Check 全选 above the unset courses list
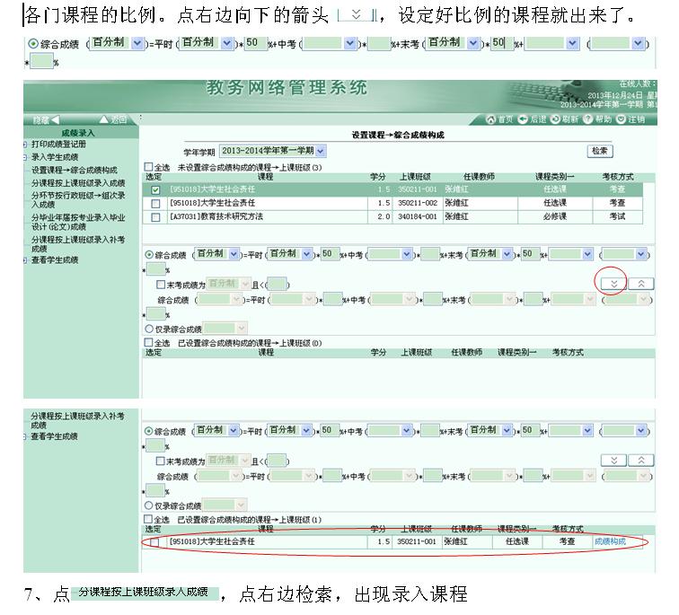The image size is (679, 615). pyautogui.click(x=150, y=168)
